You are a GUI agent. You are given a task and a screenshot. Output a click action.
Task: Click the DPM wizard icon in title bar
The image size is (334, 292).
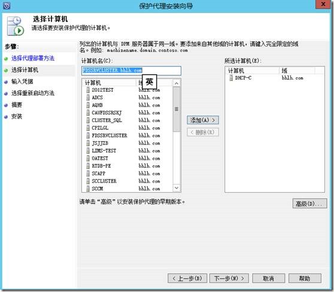pyautogui.click(x=7, y=5)
